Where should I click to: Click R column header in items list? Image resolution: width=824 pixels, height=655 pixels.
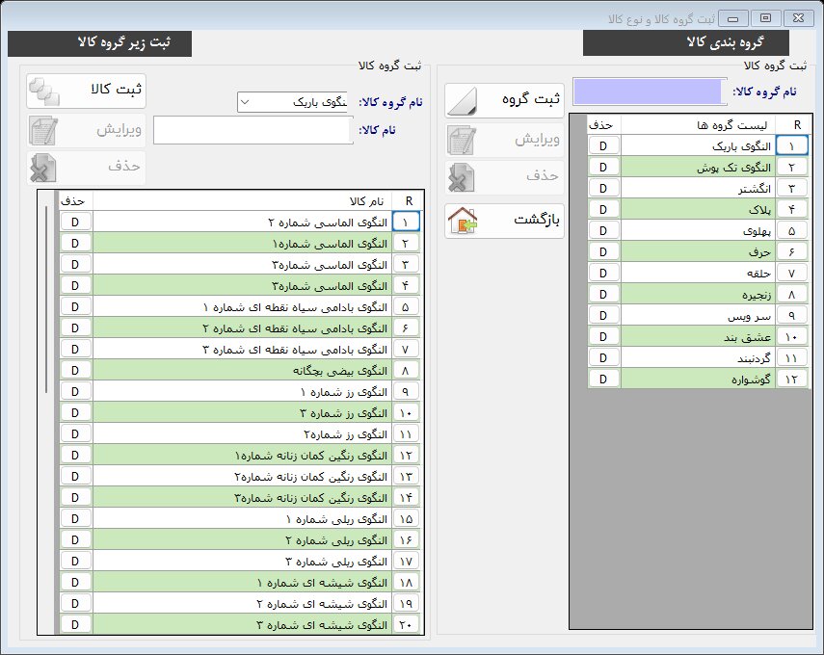coord(407,201)
